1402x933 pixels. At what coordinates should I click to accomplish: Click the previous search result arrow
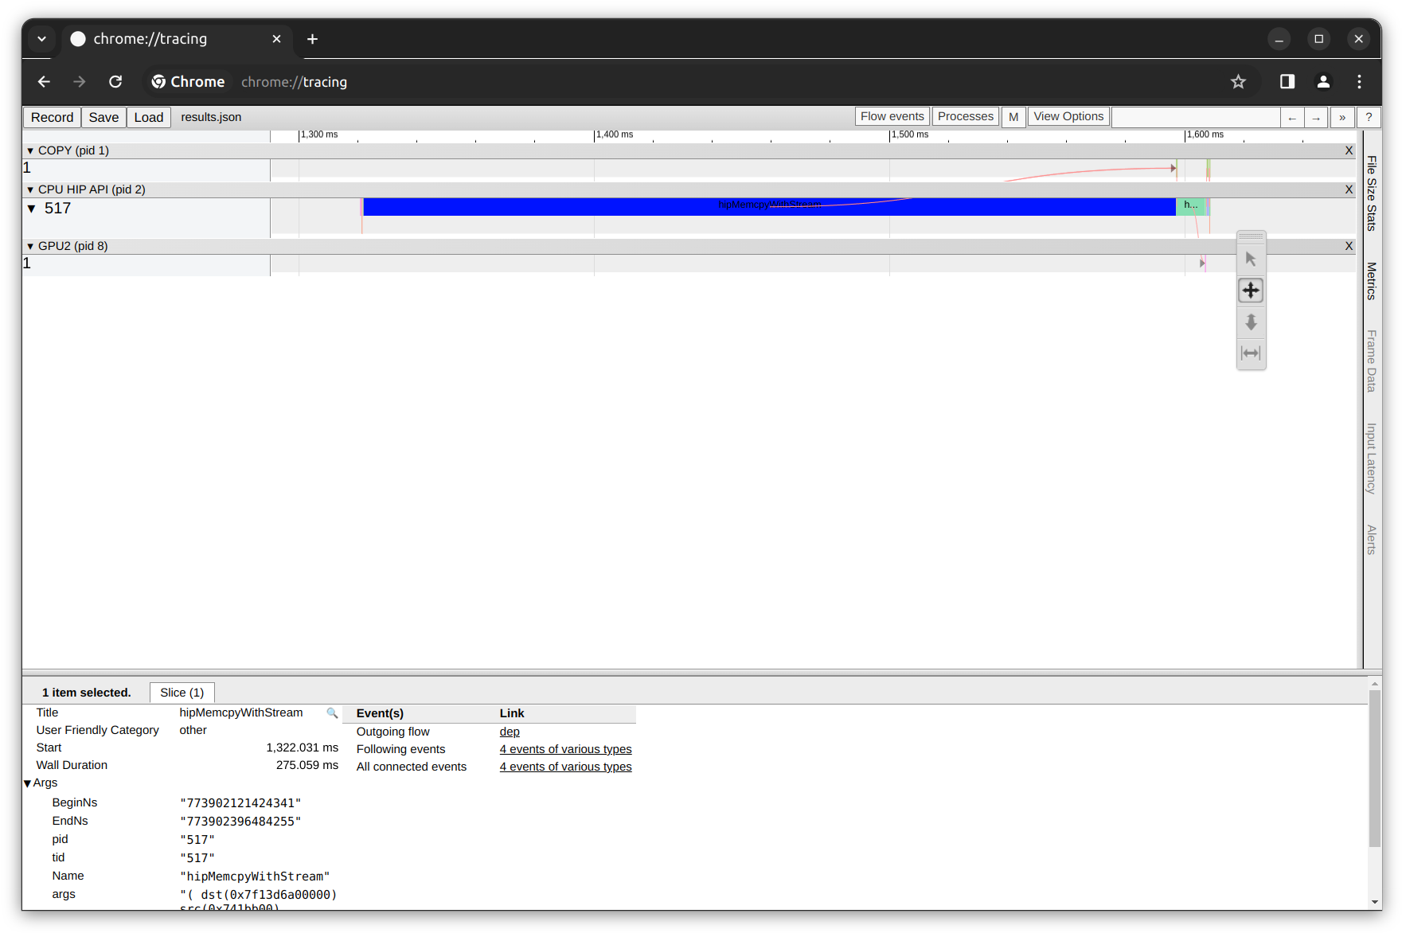pyautogui.click(x=1291, y=117)
